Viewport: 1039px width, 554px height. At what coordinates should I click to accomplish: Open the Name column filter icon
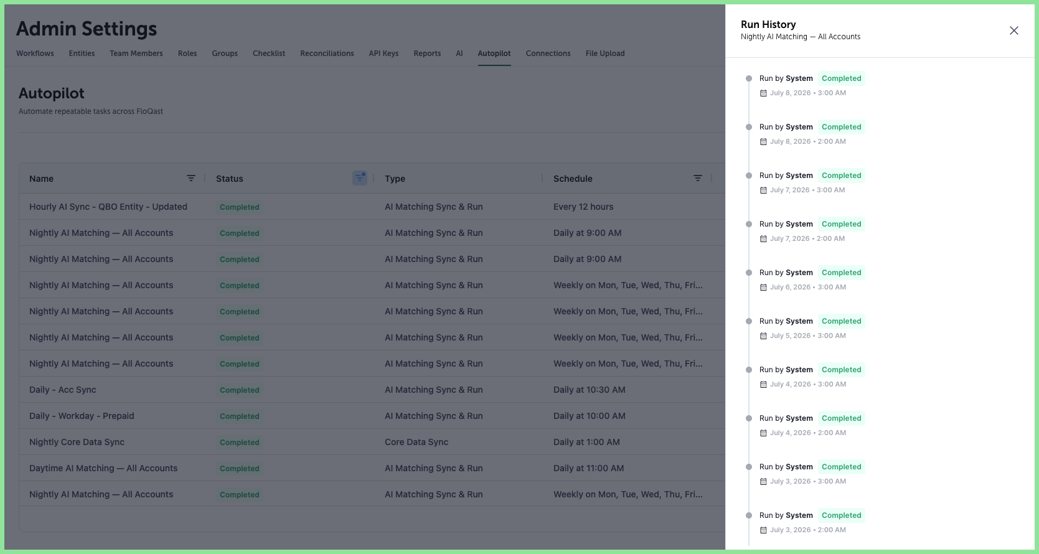(x=191, y=179)
